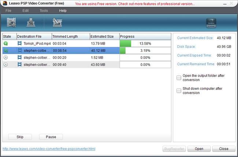Click the Open button
Screen dimensions: 238x157
tap(199, 149)
